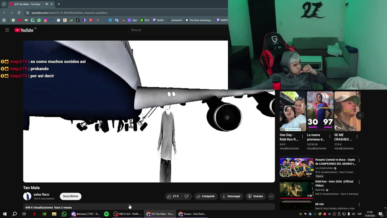This screenshot has height=218, width=387.
Task: Switch to OBS 31.0.4 taskbar window
Action: click(127, 214)
